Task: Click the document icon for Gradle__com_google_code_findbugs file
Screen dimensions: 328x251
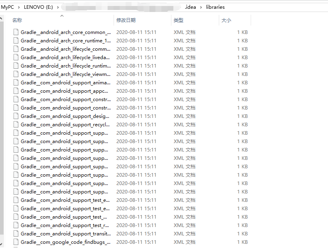Action: 16,242
